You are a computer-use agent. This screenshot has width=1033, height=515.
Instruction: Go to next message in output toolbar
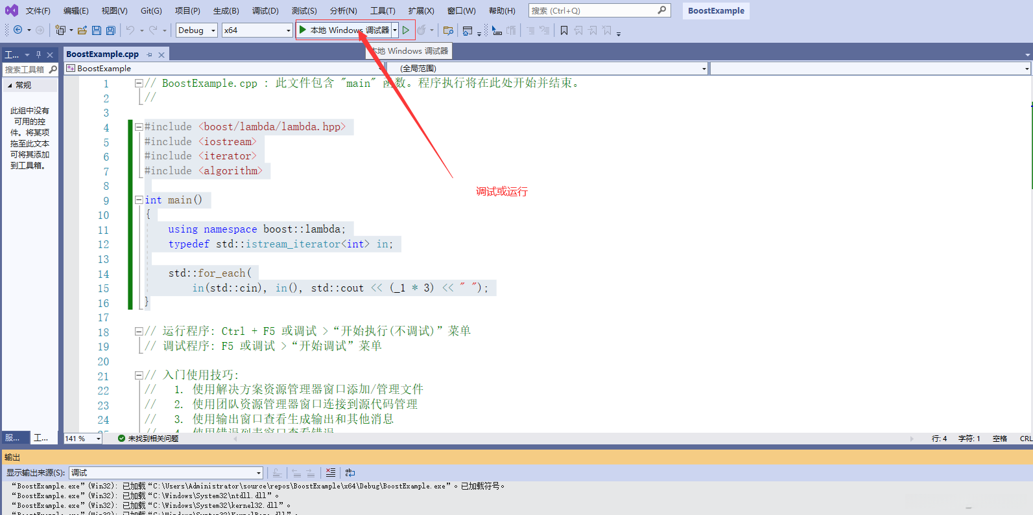pos(311,473)
